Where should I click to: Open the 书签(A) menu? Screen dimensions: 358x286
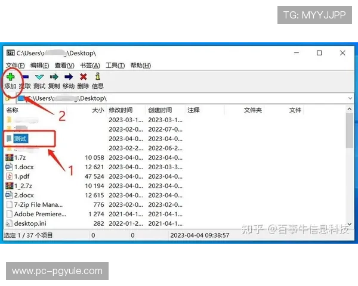coord(90,66)
